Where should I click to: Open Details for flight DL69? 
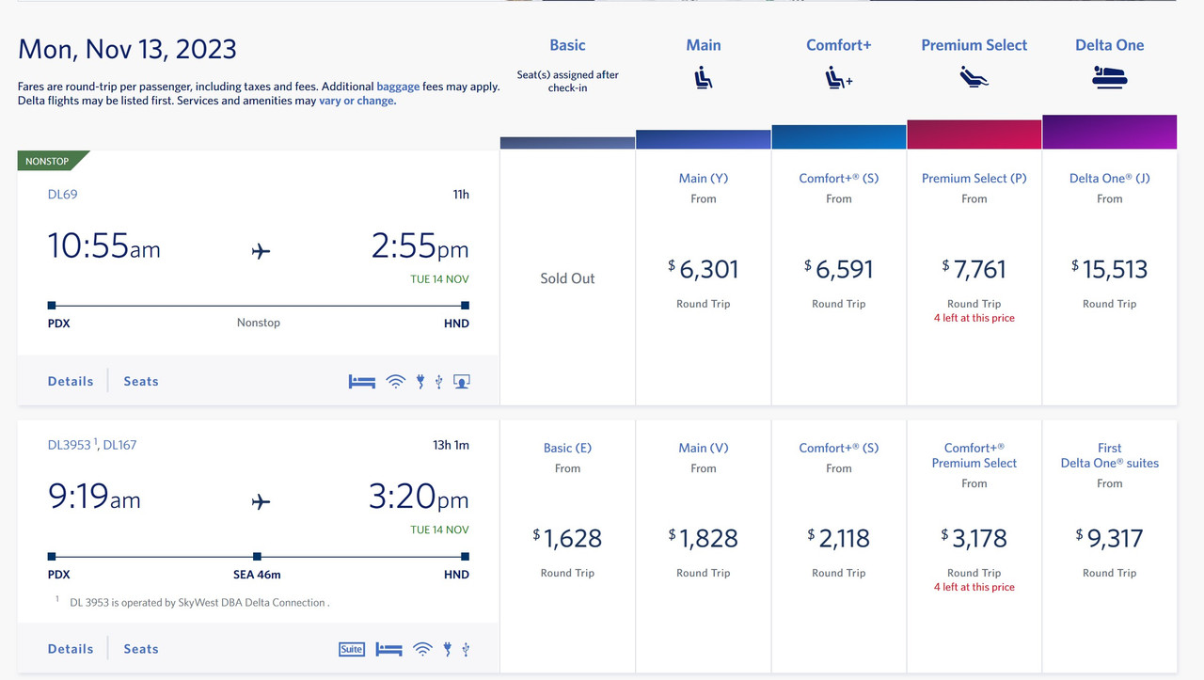(x=71, y=381)
